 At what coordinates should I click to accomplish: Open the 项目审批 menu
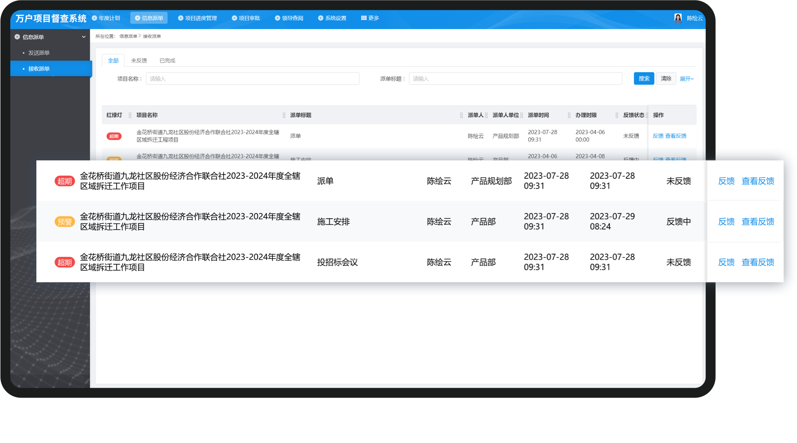coord(246,18)
